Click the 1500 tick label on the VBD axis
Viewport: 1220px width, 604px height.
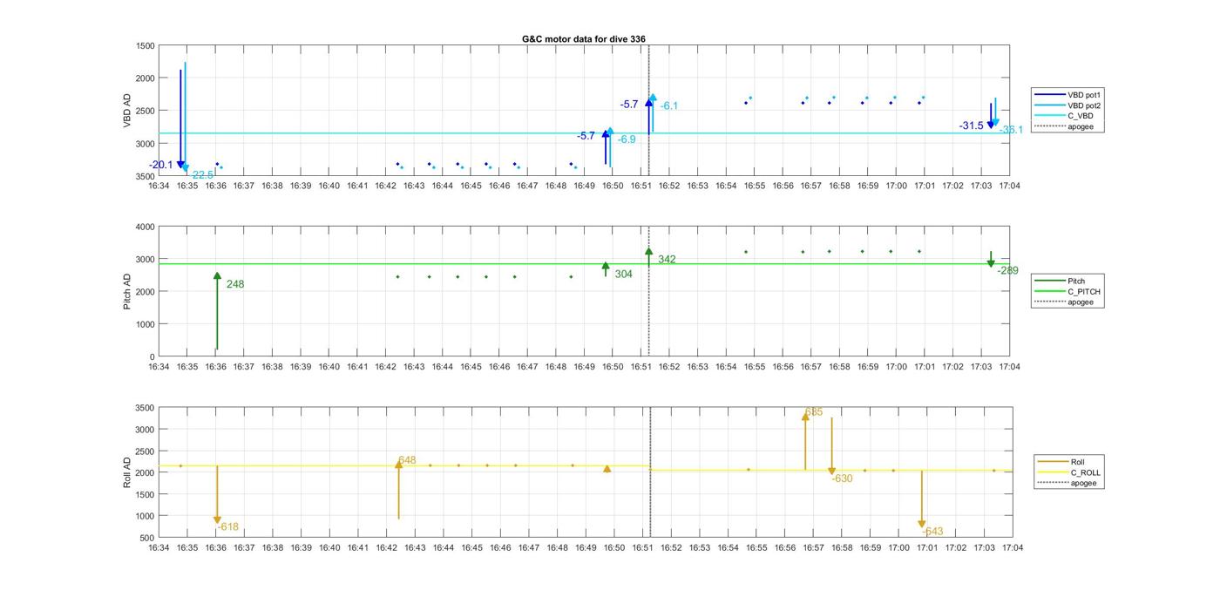point(146,45)
